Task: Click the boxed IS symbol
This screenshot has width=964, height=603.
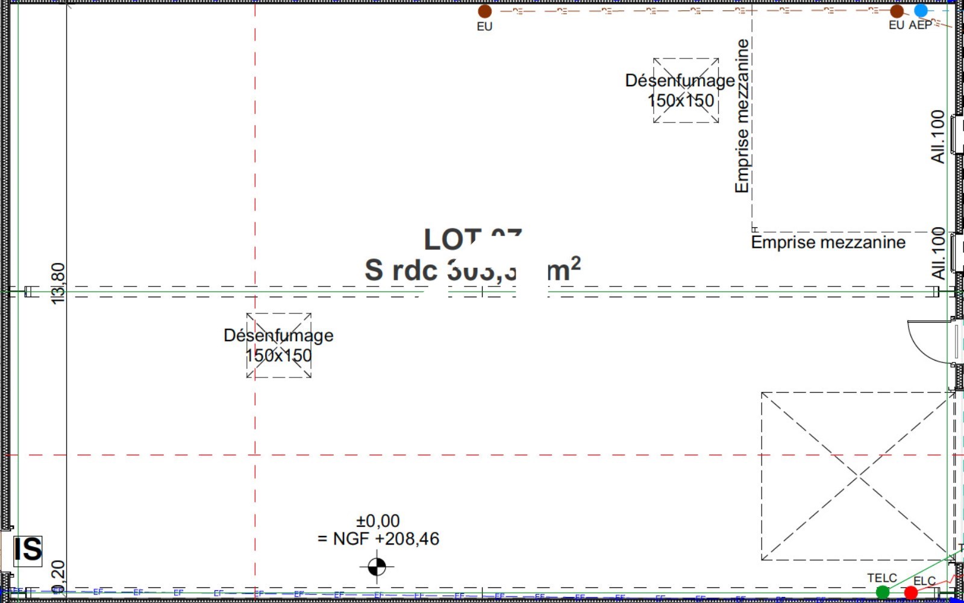Action: 28,550
